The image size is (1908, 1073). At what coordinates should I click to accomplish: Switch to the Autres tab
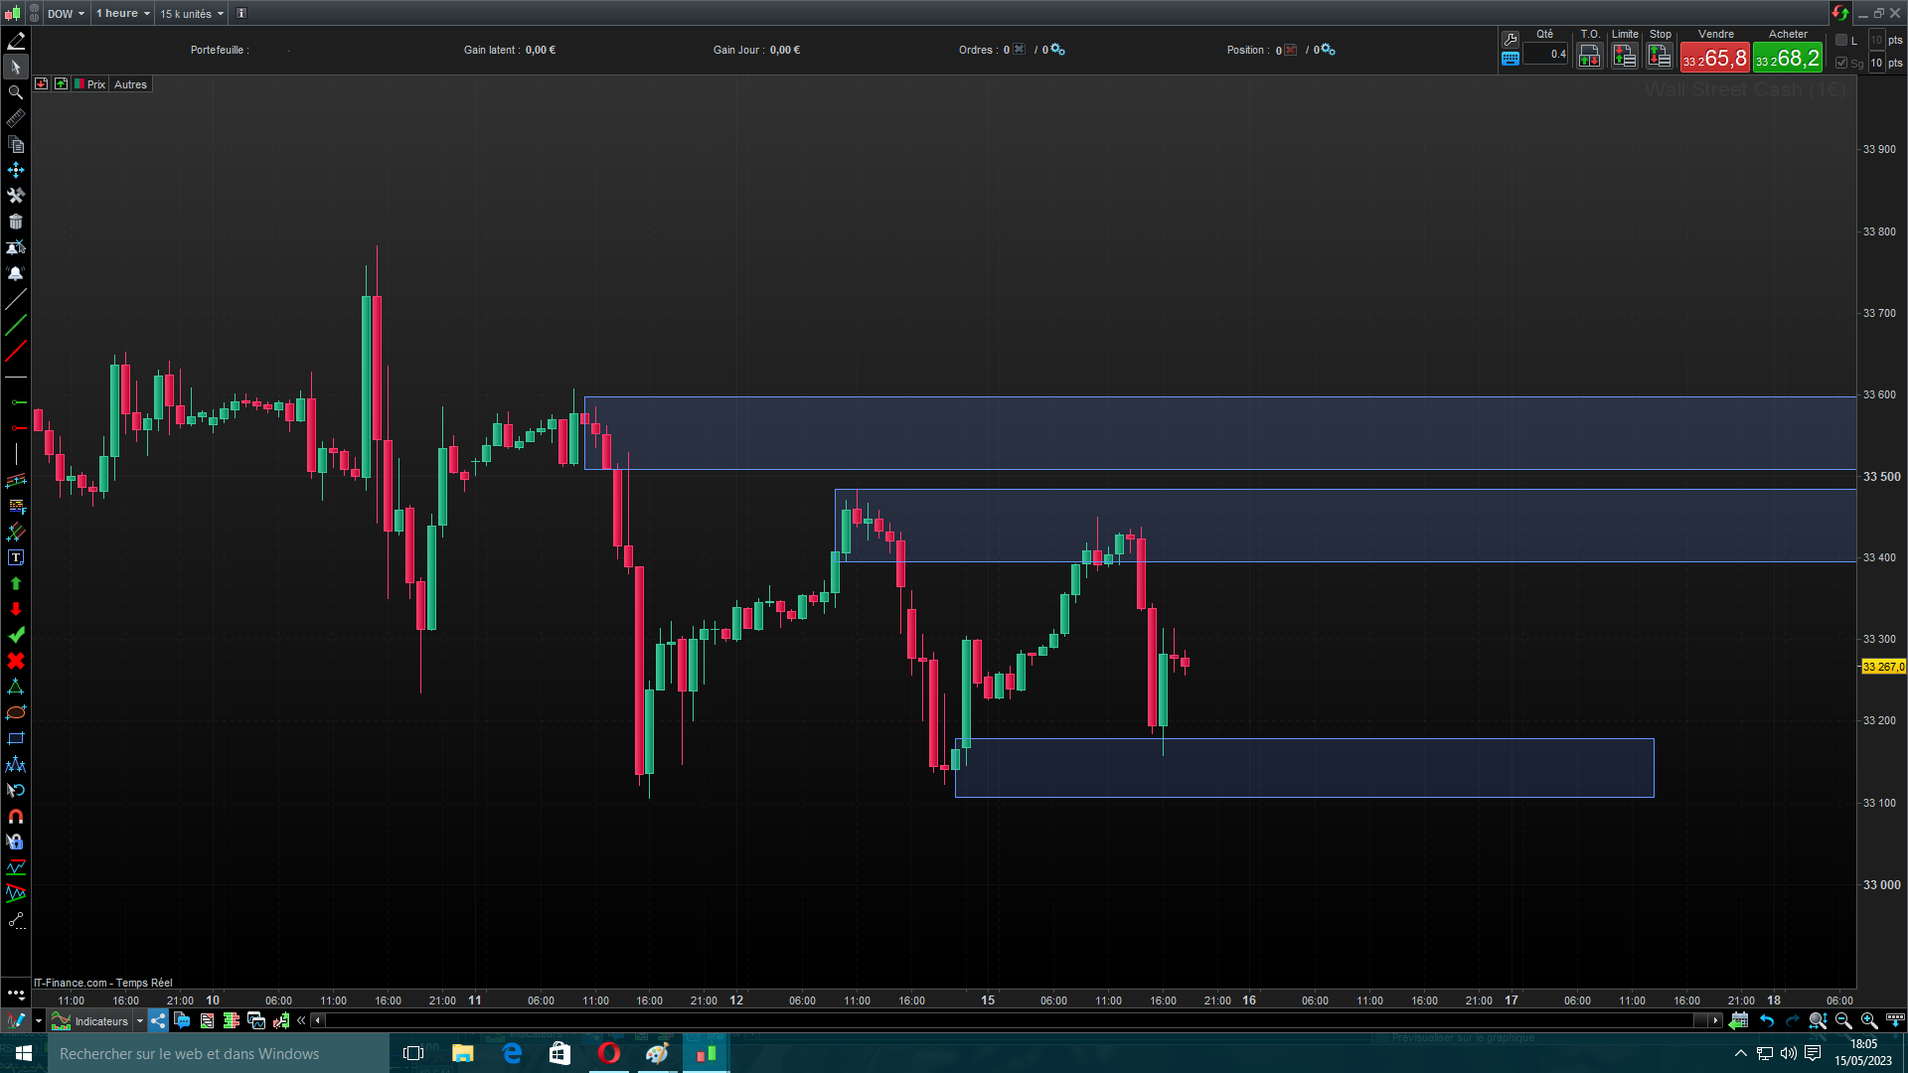pos(130,84)
